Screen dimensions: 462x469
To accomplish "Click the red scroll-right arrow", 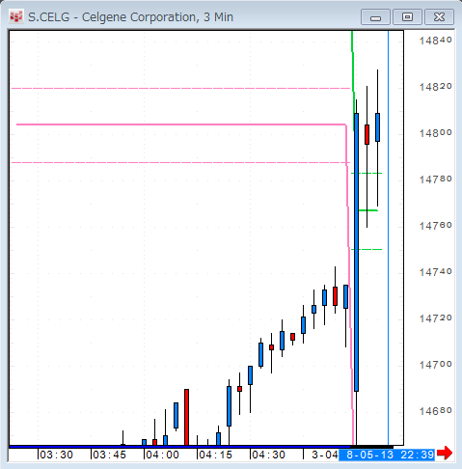I will [445, 454].
